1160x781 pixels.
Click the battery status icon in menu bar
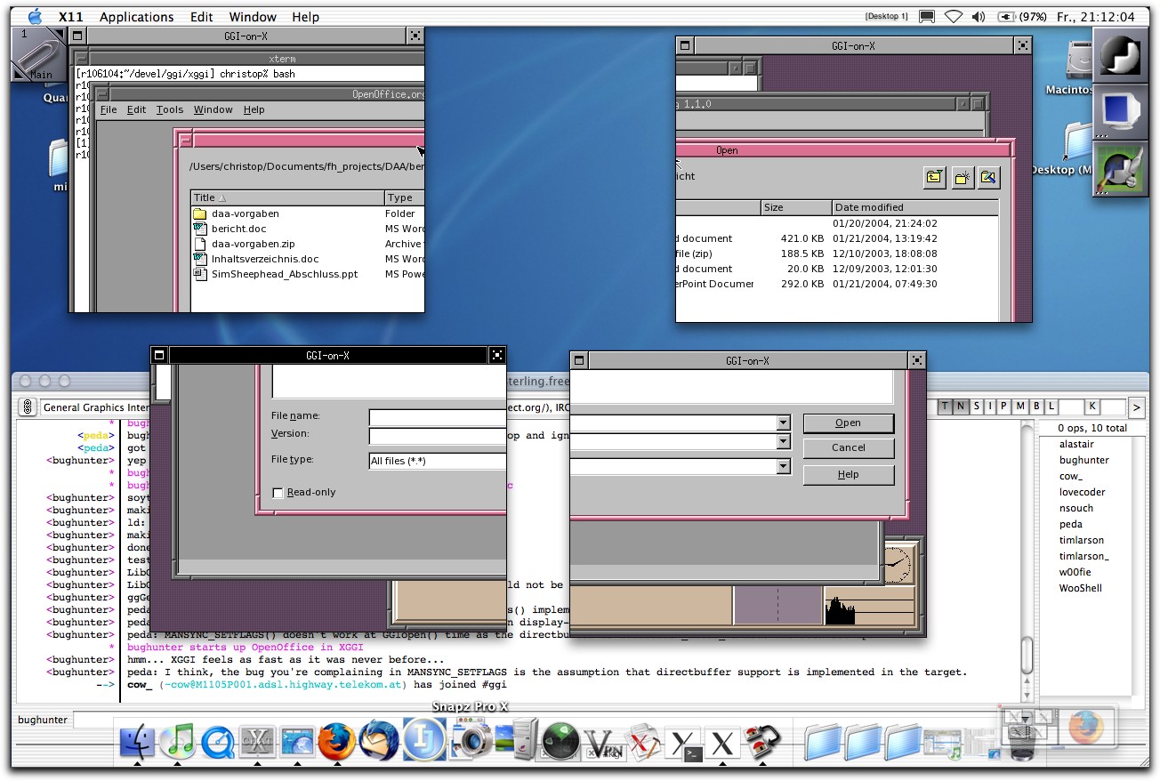click(1005, 17)
